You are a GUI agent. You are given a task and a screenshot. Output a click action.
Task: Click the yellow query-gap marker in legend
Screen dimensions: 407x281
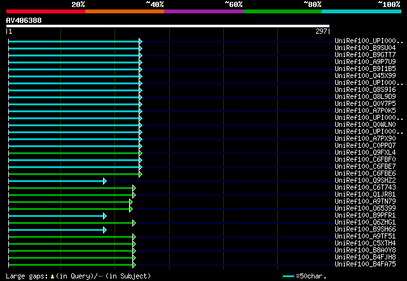tap(52, 277)
